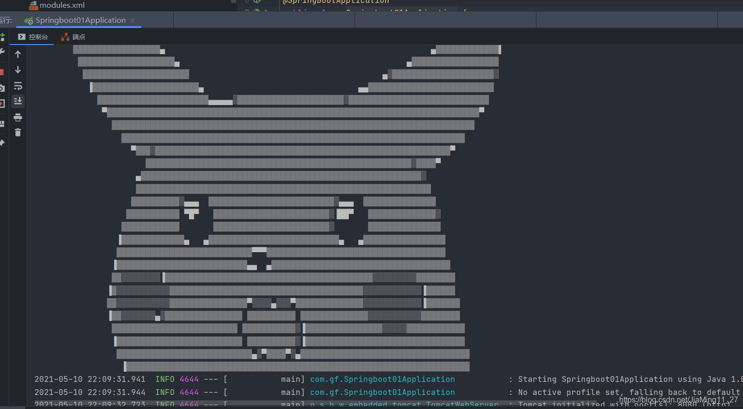Click the 运行: run panel label
Viewport: 743px width, 409px height.
click(6, 20)
